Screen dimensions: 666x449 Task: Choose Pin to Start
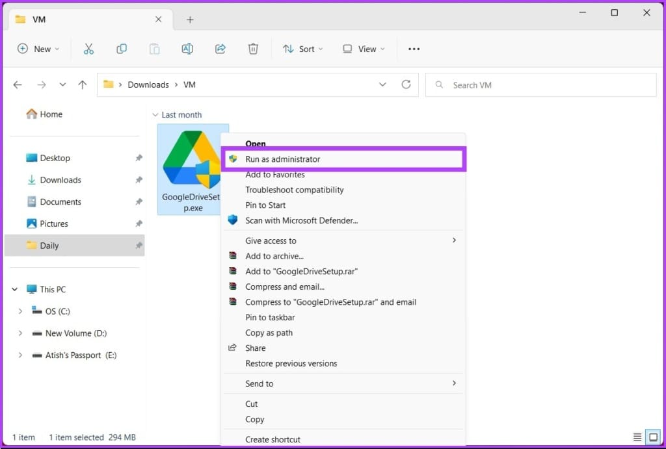[343, 205]
